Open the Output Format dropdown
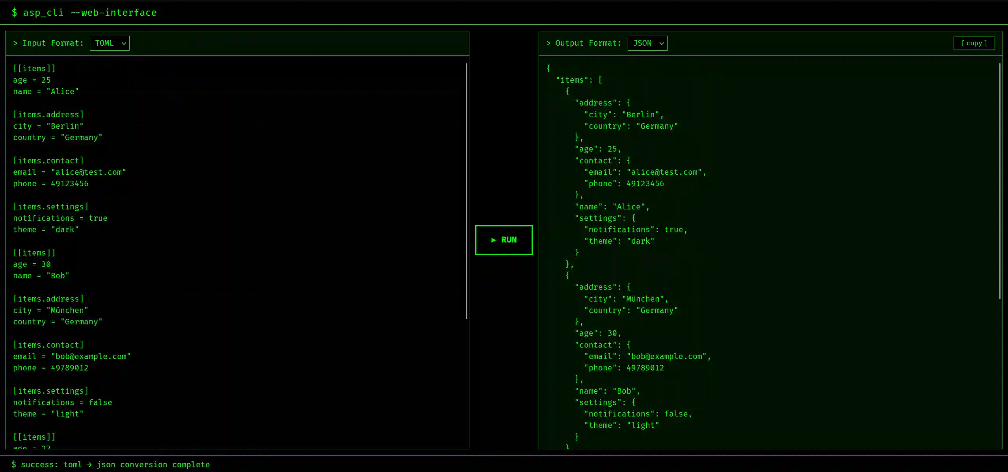The image size is (1008, 472). (647, 43)
